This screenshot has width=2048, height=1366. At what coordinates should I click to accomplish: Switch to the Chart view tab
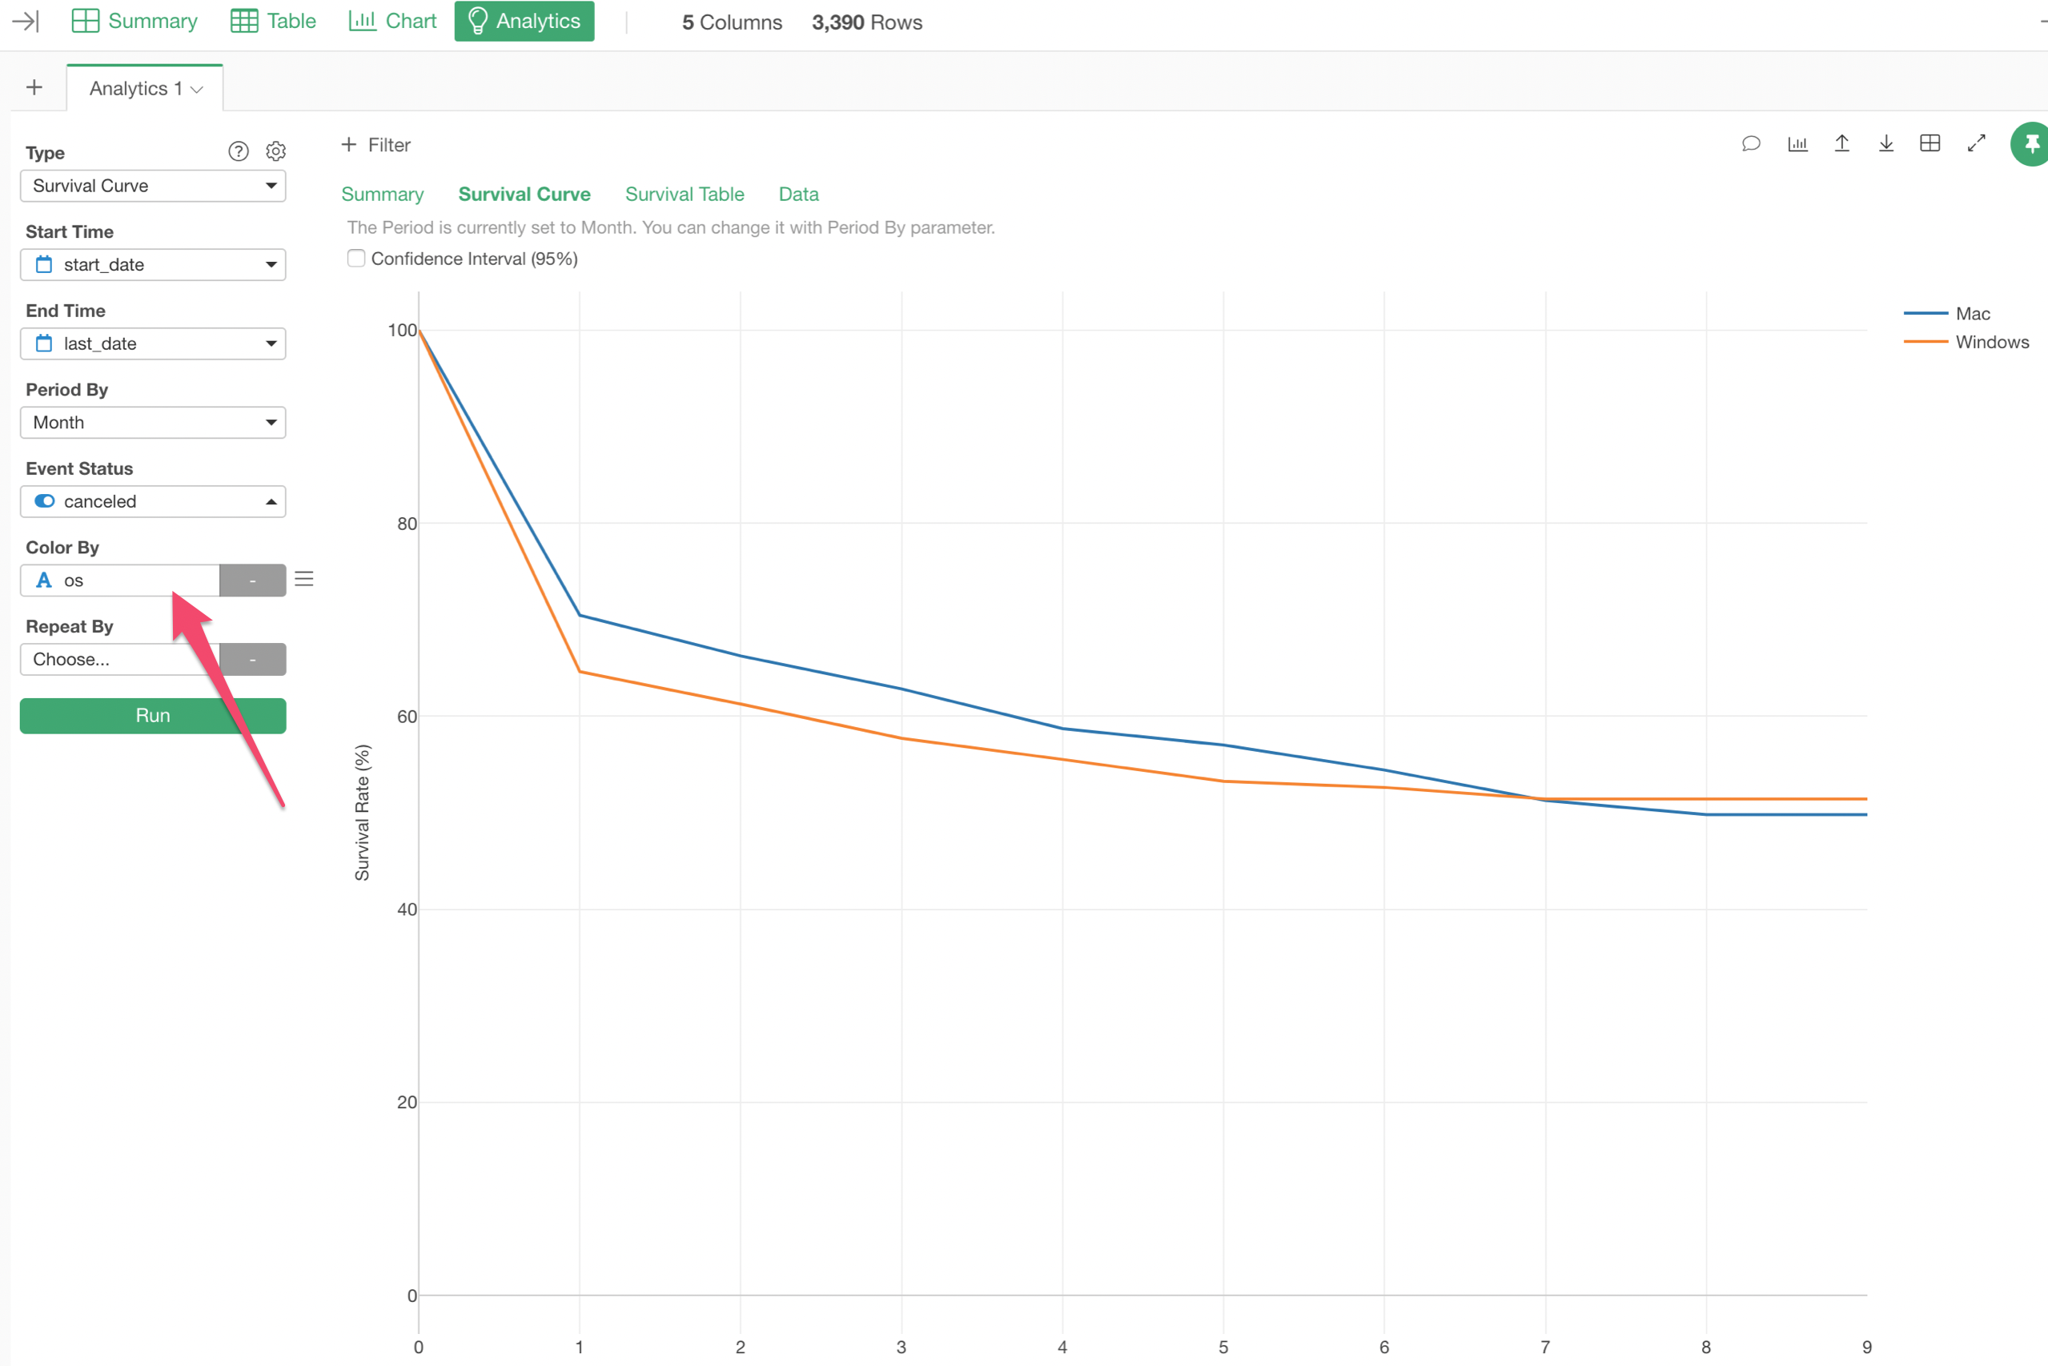[x=393, y=21]
